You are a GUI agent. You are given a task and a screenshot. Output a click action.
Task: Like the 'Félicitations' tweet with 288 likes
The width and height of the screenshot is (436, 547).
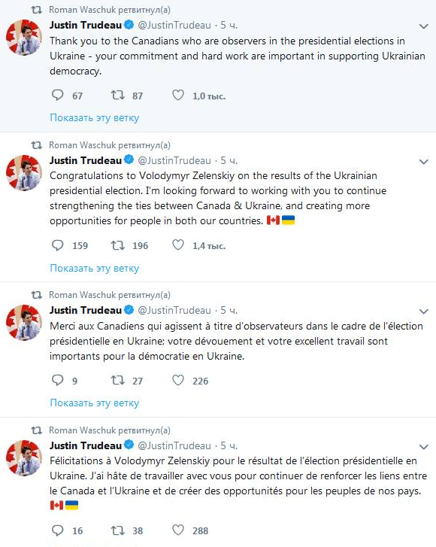point(178,530)
